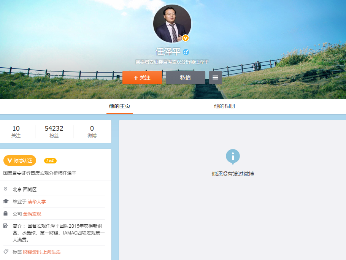Screen dimensions: 346x260
Task: Click the 微博认证 verification badge
Action: (20, 160)
